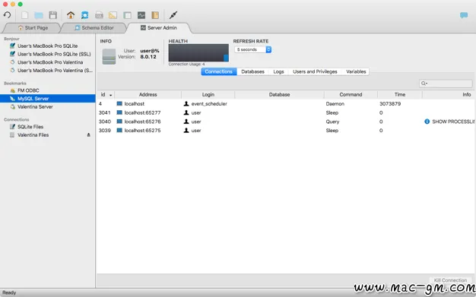Click the Query command cell
This screenshot has height=297, width=476.
click(332, 122)
